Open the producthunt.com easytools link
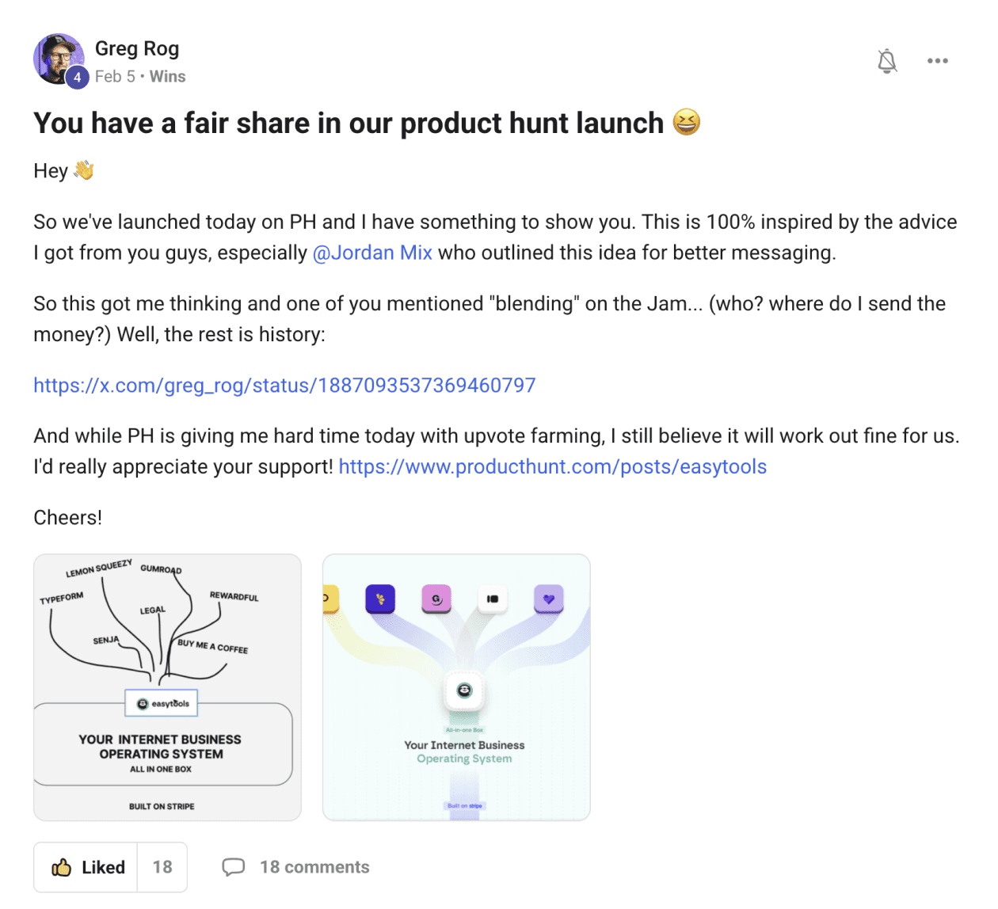This screenshot has height=909, width=998. coord(552,466)
